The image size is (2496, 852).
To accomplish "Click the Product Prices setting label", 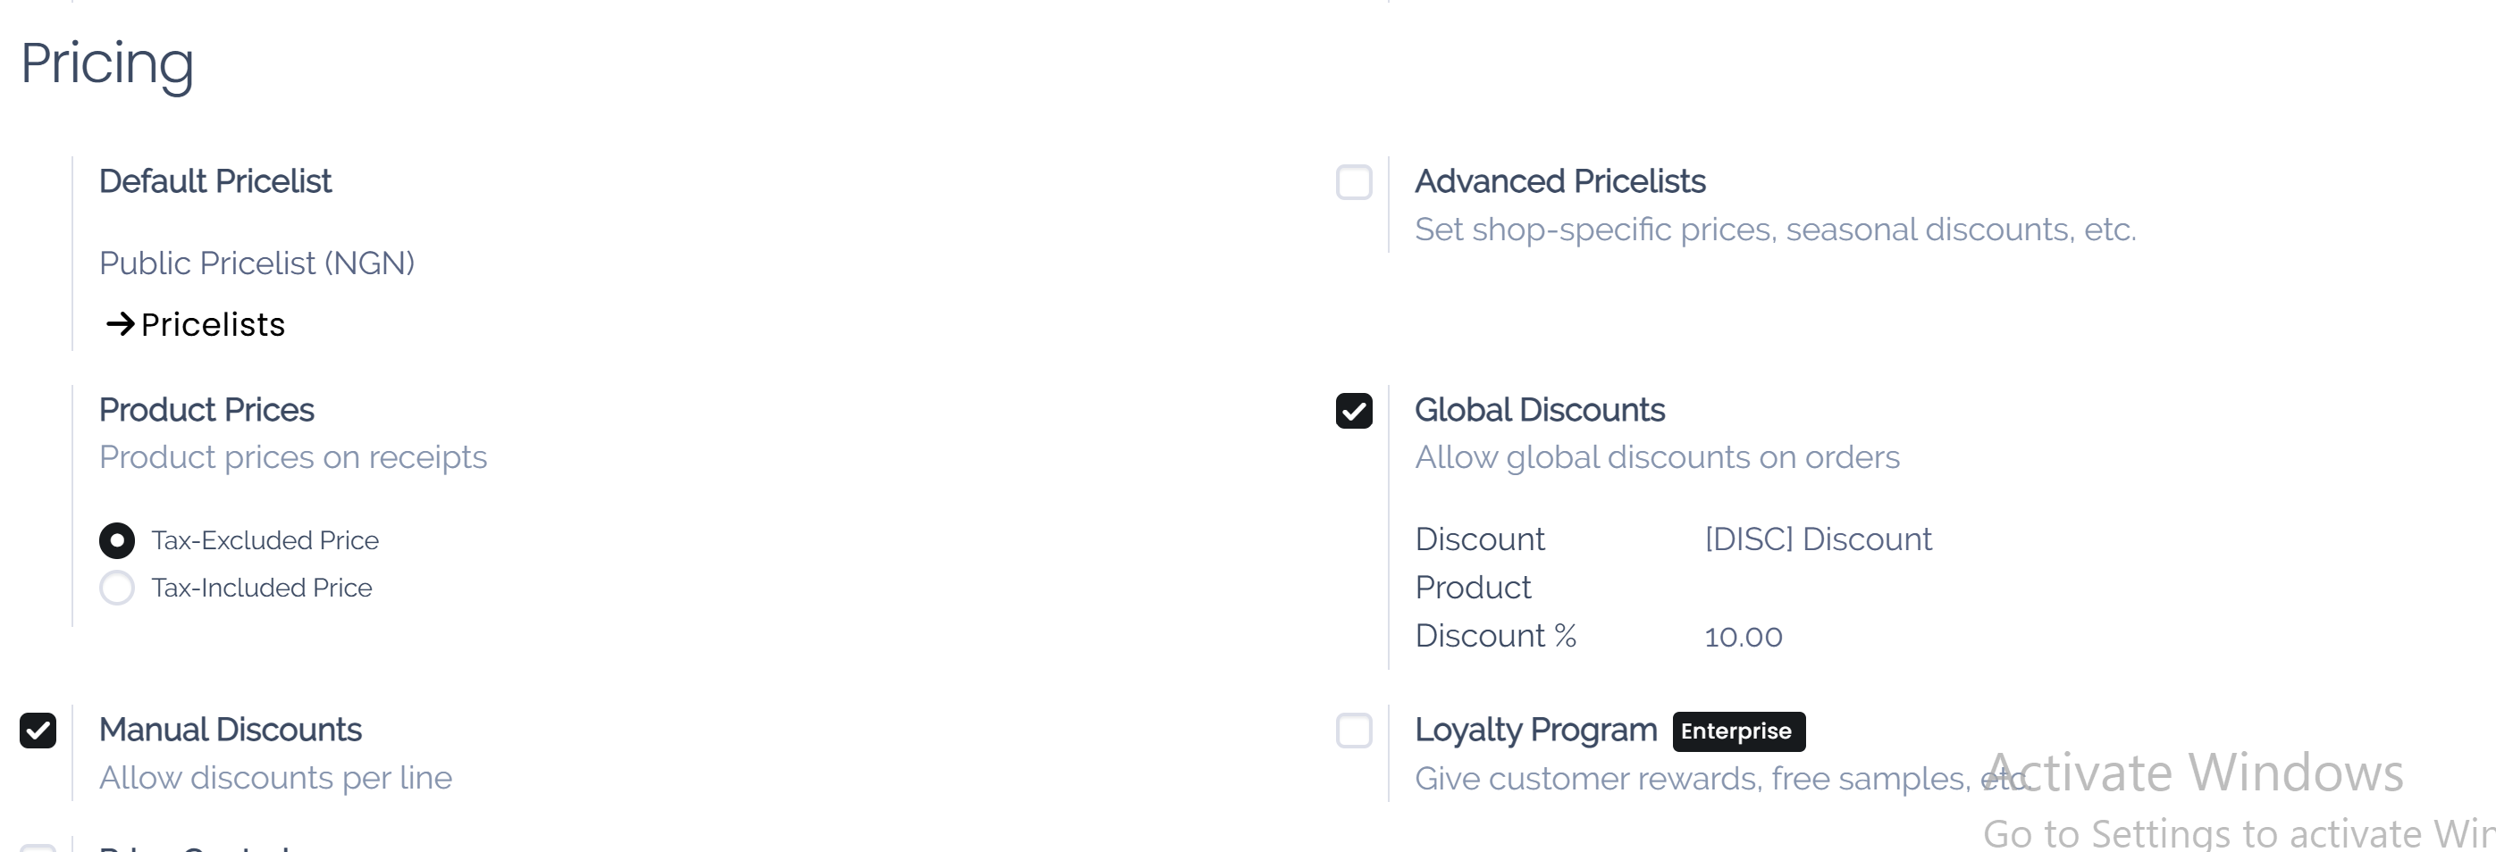I will (x=206, y=410).
